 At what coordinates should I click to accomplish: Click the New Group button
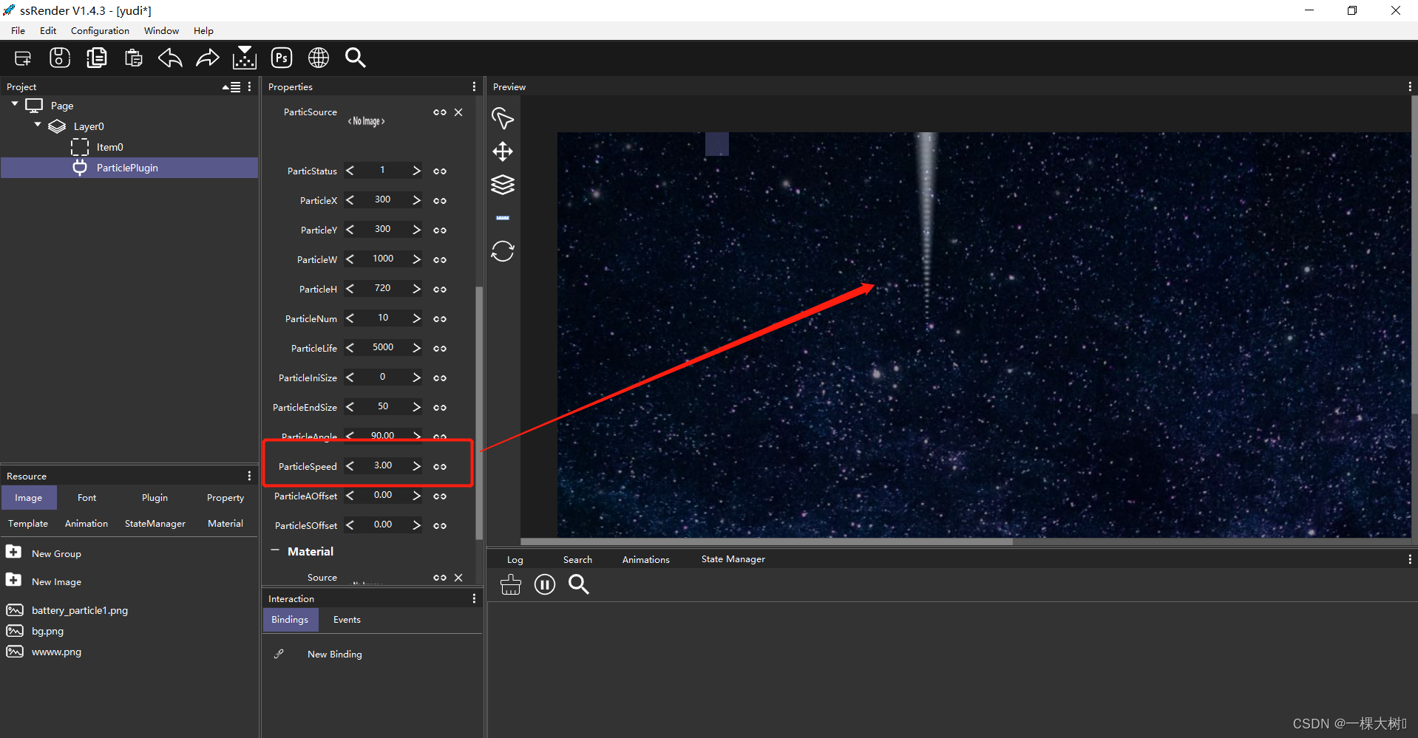(57, 553)
